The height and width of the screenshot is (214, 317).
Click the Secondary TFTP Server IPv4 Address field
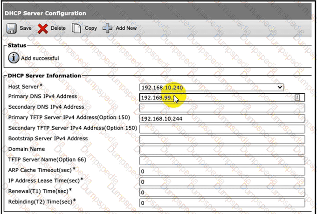[222, 129]
